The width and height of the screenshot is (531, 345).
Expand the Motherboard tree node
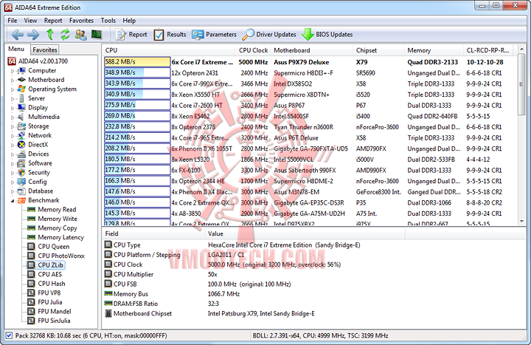pos(13,81)
